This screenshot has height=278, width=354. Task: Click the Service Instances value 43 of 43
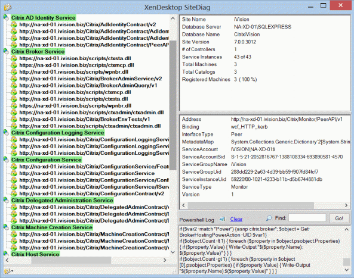[x=242, y=57]
